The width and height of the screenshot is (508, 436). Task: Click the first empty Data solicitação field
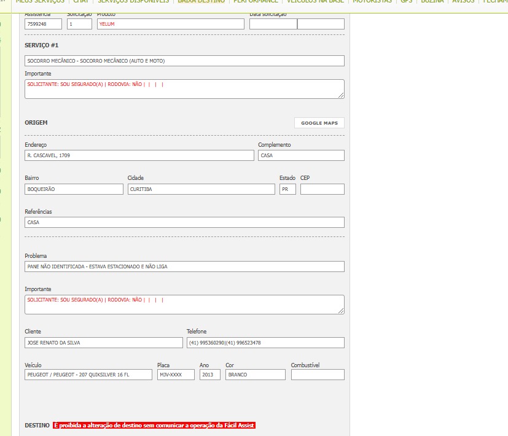point(273,24)
